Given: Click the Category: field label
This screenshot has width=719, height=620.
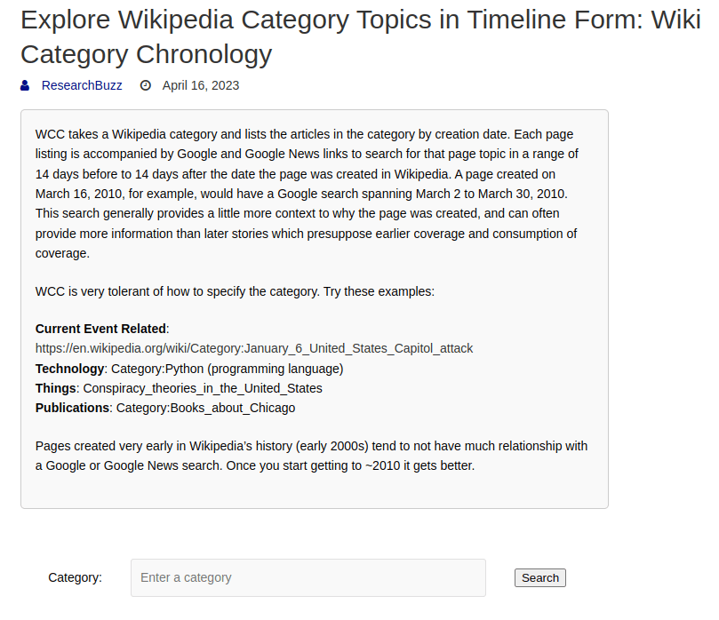Looking at the screenshot, I should (x=75, y=577).
